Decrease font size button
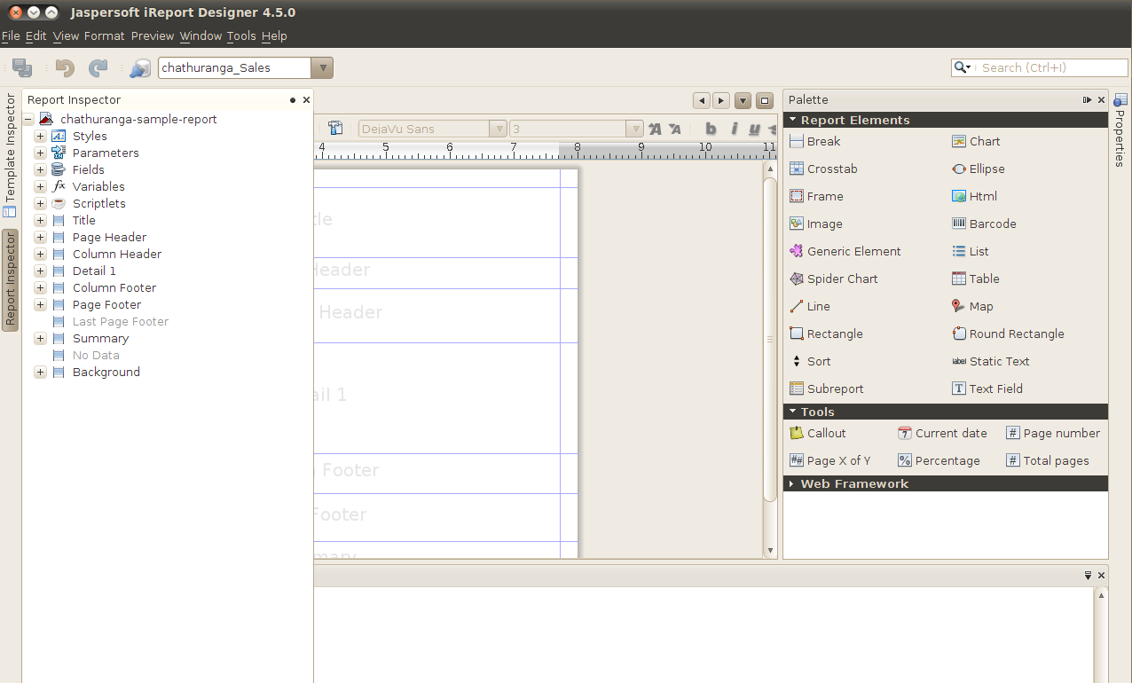Image resolution: width=1132 pixels, height=683 pixels. coord(674,129)
